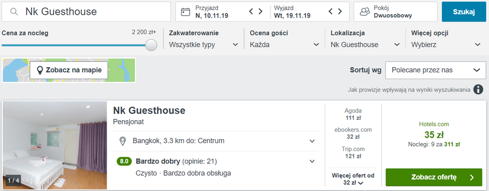489x191 pixels.
Task: Open the Zakwaterowanie type dropdown
Action: [203, 39]
